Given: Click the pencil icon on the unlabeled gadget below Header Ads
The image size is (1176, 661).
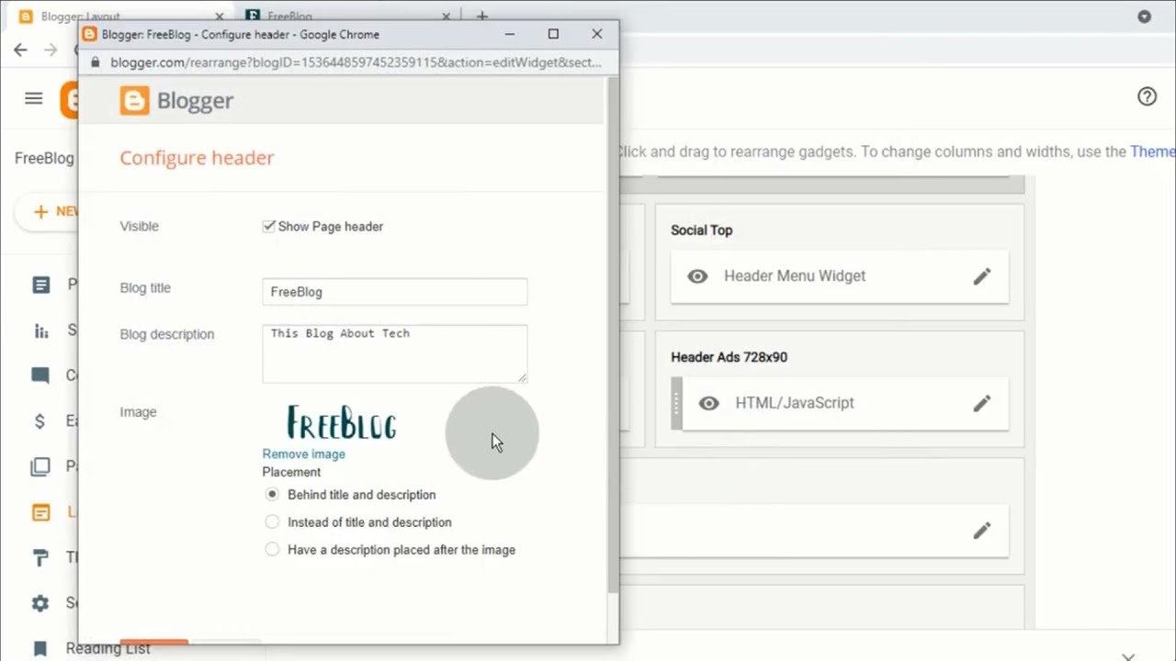Looking at the screenshot, I should click(982, 531).
